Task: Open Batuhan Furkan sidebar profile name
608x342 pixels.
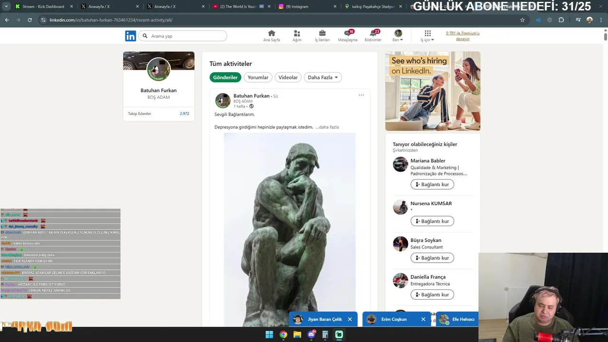Action: tap(159, 90)
